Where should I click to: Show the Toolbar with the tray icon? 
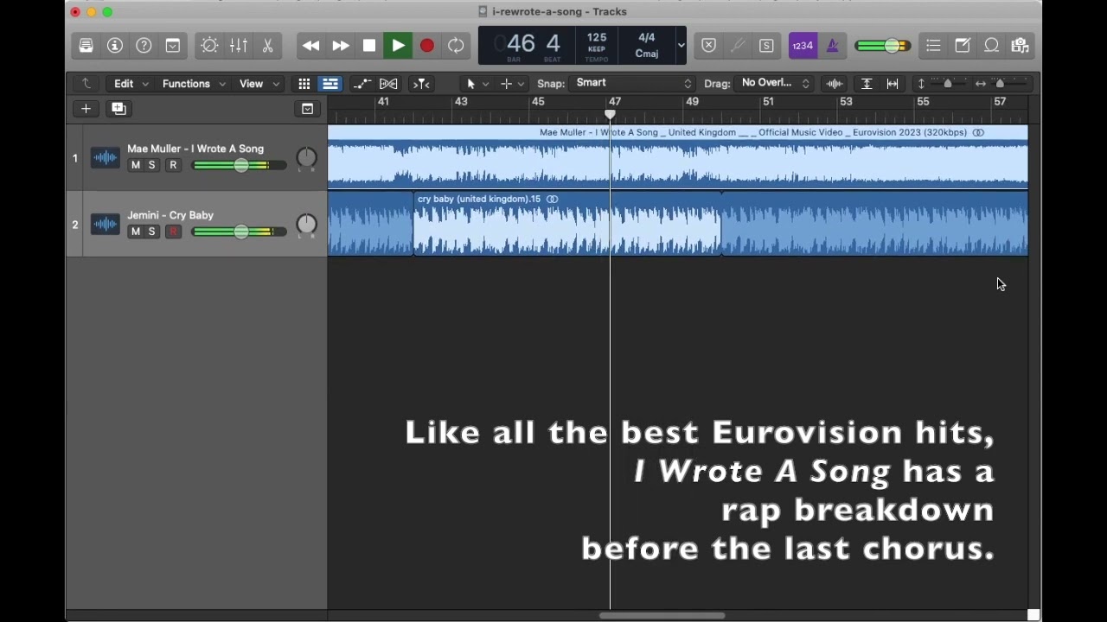[173, 46]
